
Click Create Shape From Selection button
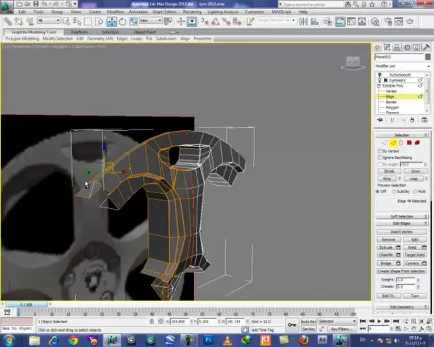(401, 271)
